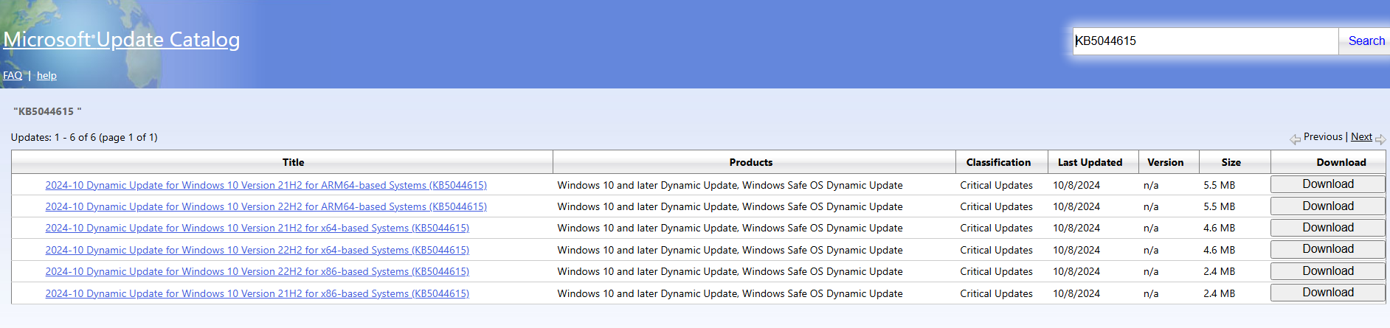
Task: Download the 22H2 x64 update
Action: pyautogui.click(x=1328, y=249)
